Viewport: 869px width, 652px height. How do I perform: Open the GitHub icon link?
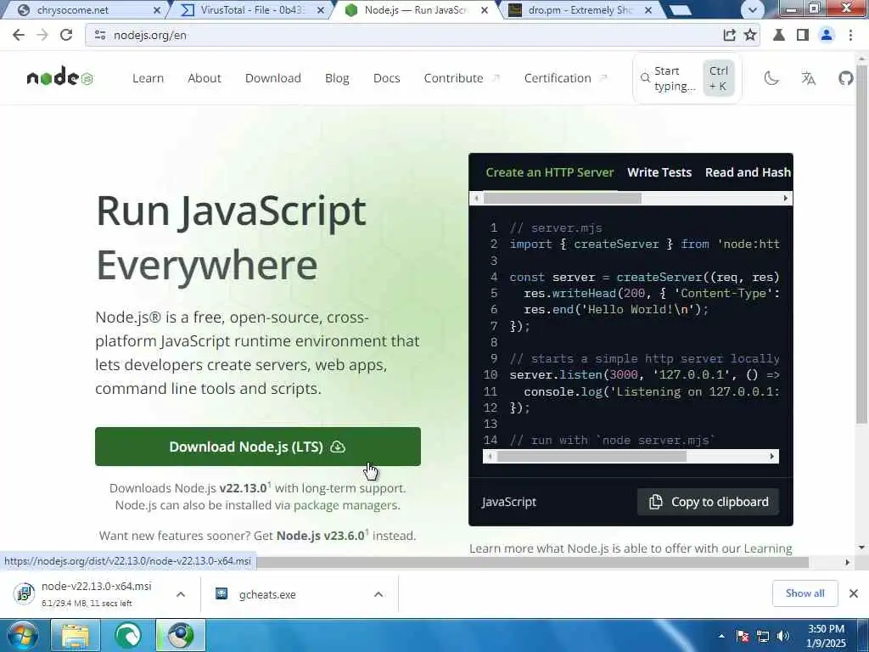tap(846, 78)
